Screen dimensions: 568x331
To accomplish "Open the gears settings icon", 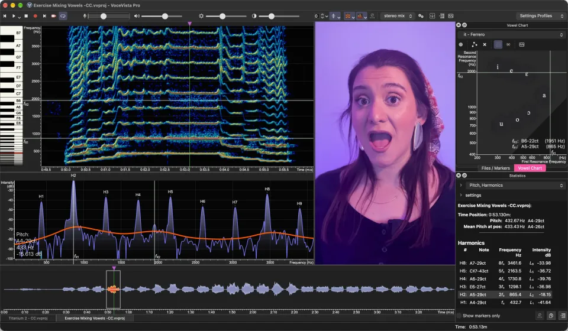I will [x=421, y=16].
